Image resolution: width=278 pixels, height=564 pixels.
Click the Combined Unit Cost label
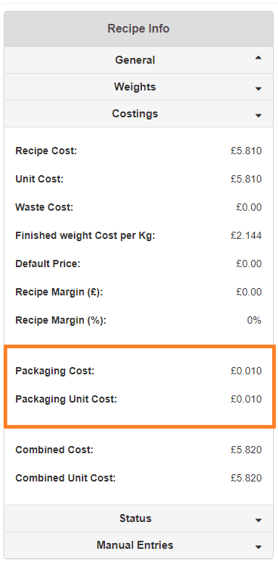coord(66,479)
